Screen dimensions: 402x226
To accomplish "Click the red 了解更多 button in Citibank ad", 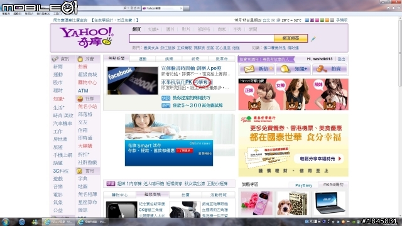I will (x=184, y=151).
